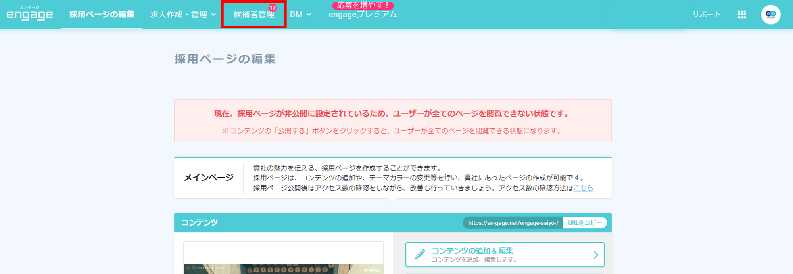Image resolution: width=793 pixels, height=274 pixels.
Task: Expand the DM dropdown menu
Action: pos(300,14)
